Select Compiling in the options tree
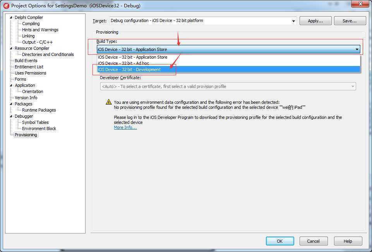The height and width of the screenshot is (252, 372). [31, 24]
